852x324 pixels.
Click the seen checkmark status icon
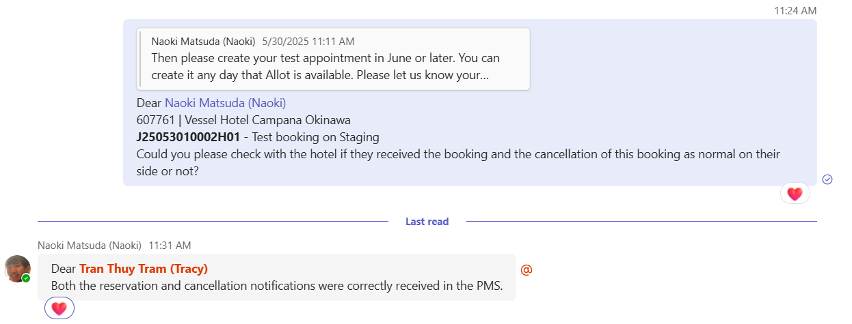827,179
